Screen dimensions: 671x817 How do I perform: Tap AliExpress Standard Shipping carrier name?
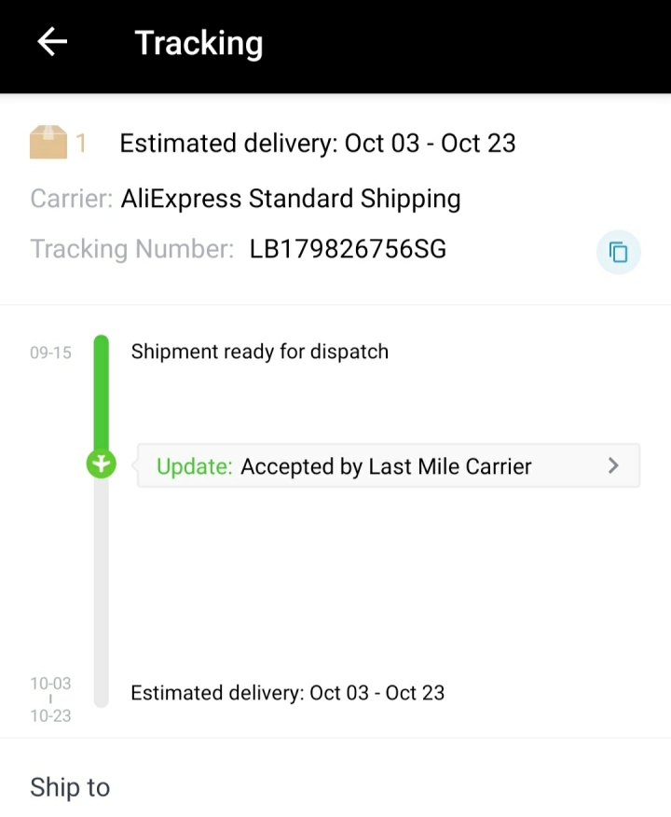(x=291, y=199)
